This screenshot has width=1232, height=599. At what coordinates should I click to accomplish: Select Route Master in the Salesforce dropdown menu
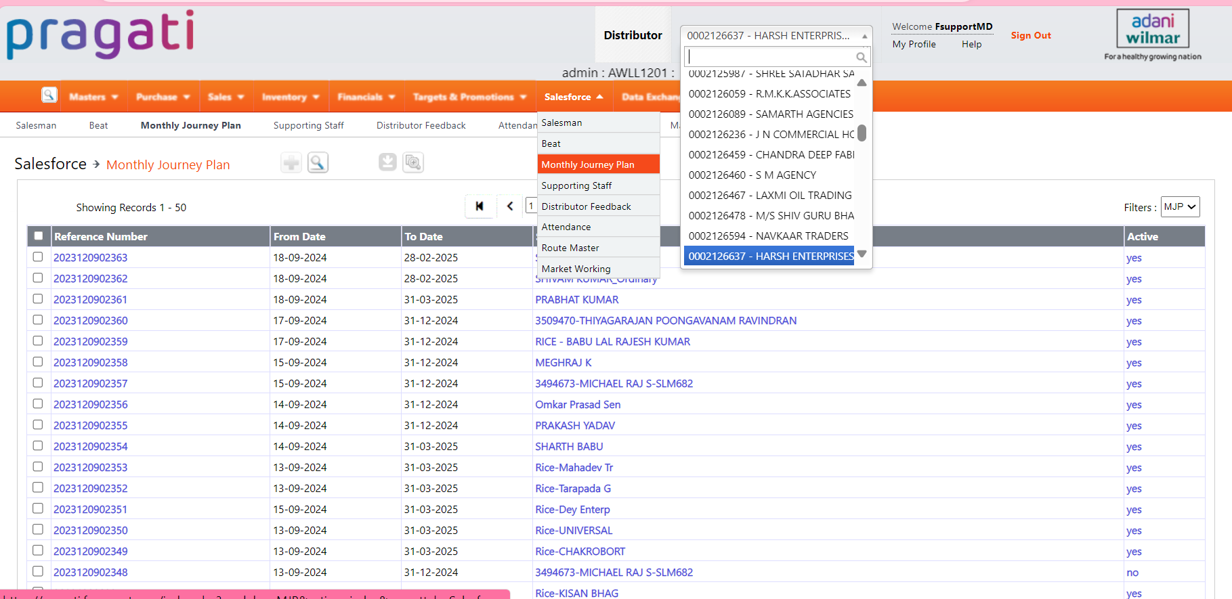[x=599, y=248]
